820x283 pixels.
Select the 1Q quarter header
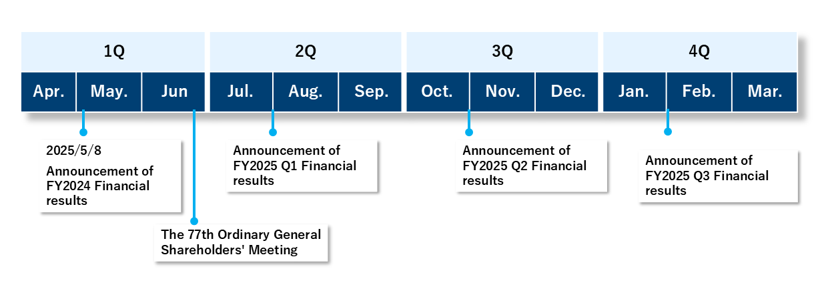(x=113, y=51)
